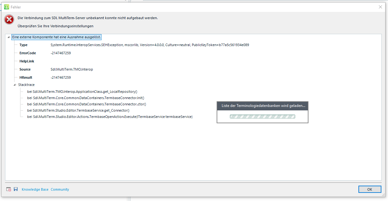Screen dimensions: 388x201
Task: Click the red error X icon
Action: click(9, 20)
